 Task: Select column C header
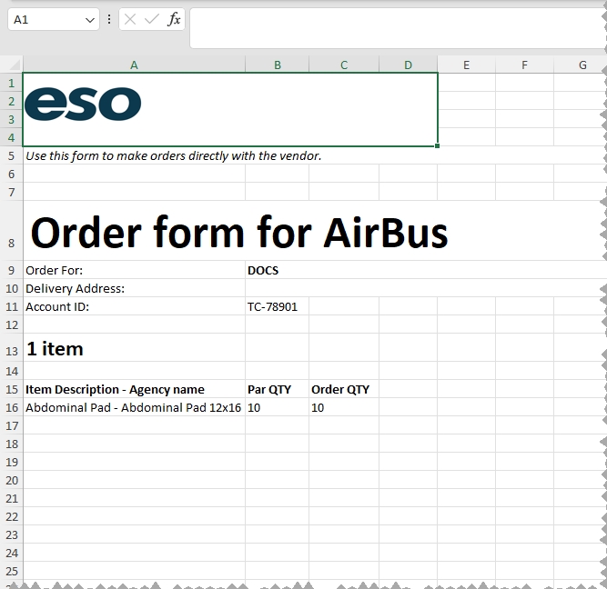click(x=344, y=65)
